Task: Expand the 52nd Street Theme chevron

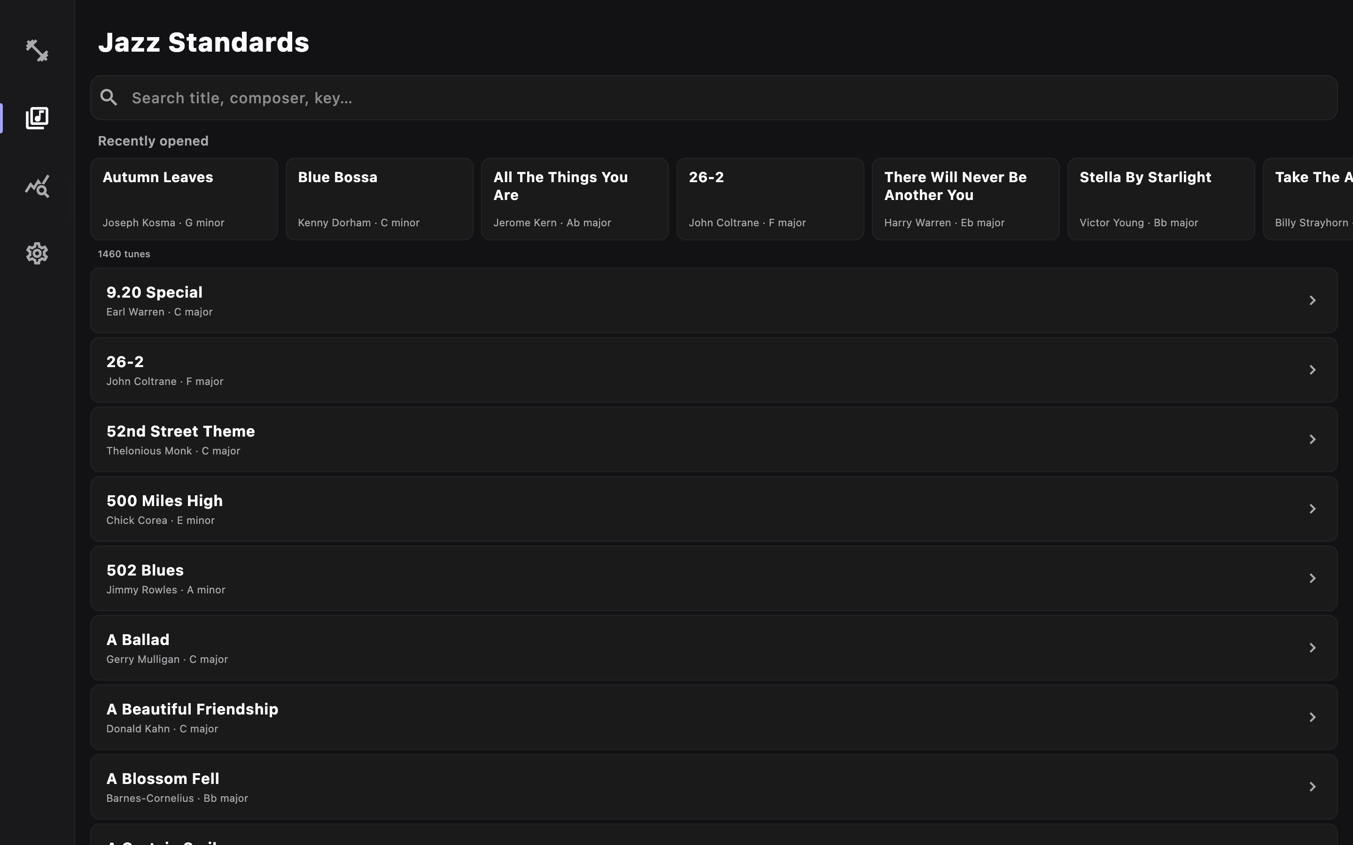Action: [1312, 439]
